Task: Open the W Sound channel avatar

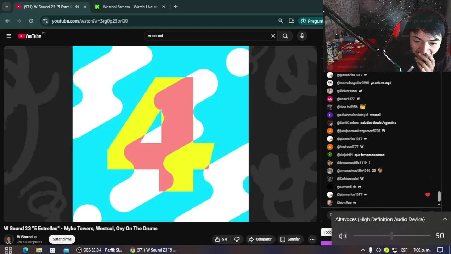Action: [x=9, y=239]
